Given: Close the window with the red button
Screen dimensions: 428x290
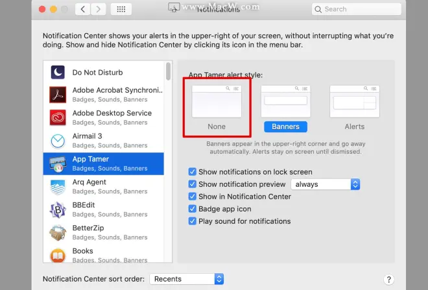Looking at the screenshot, I should coord(42,9).
